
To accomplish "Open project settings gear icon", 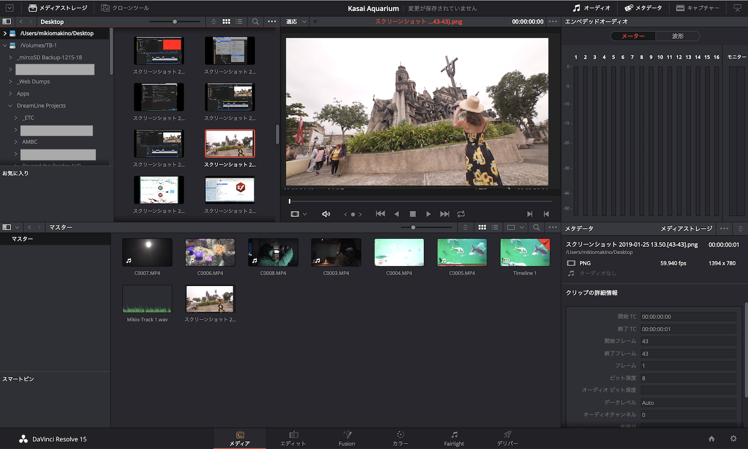I will 733,439.
